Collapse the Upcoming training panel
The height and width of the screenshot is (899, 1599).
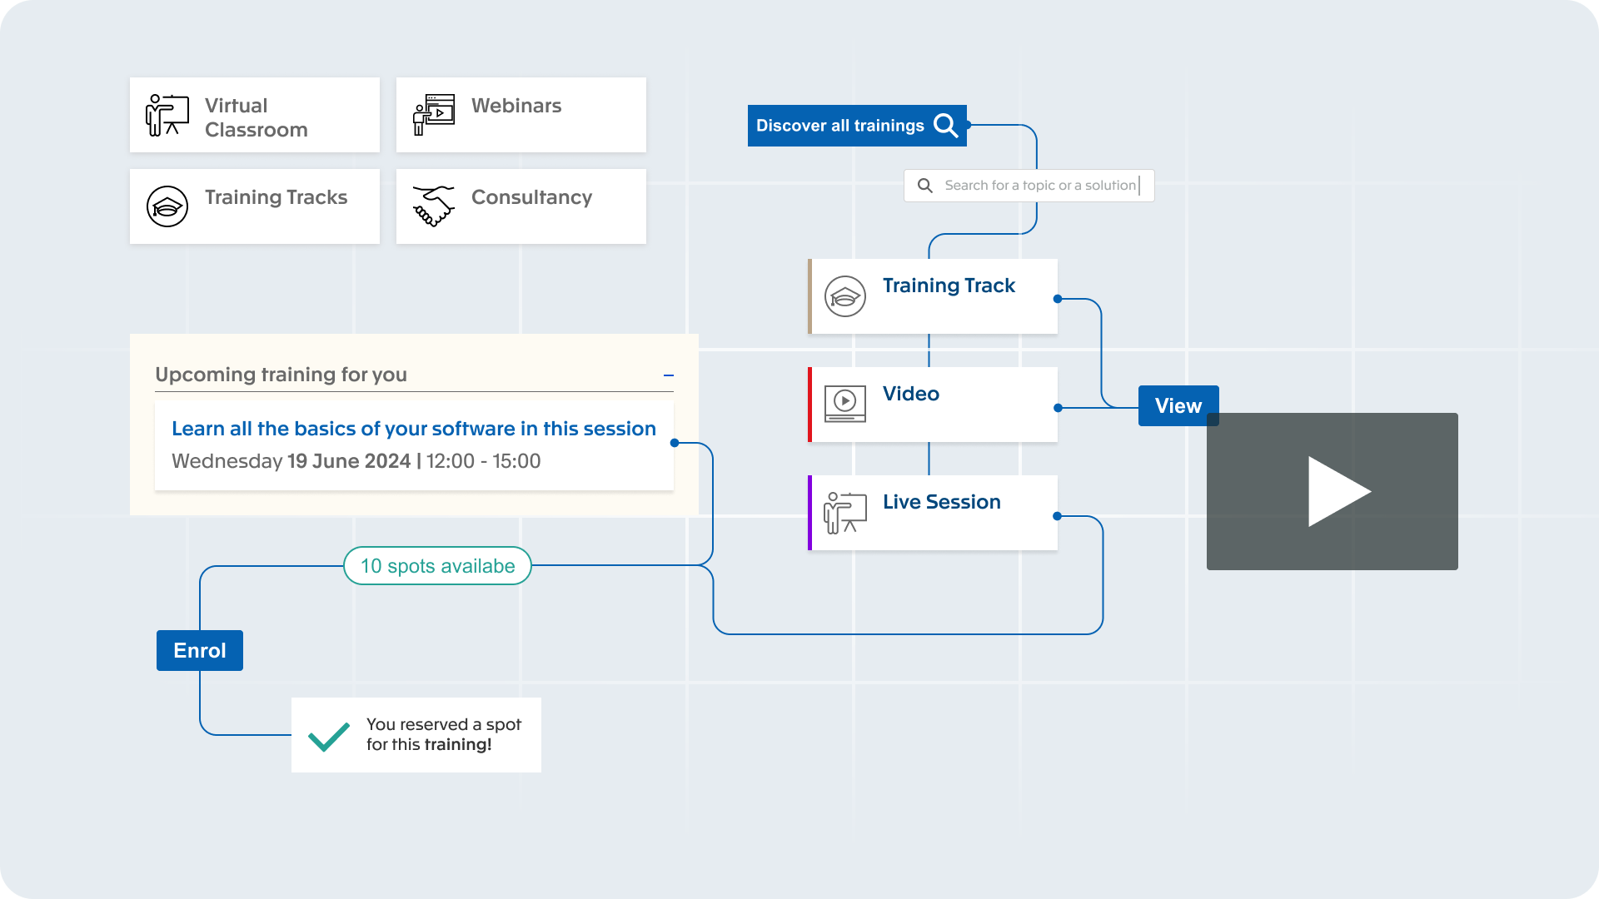click(668, 375)
